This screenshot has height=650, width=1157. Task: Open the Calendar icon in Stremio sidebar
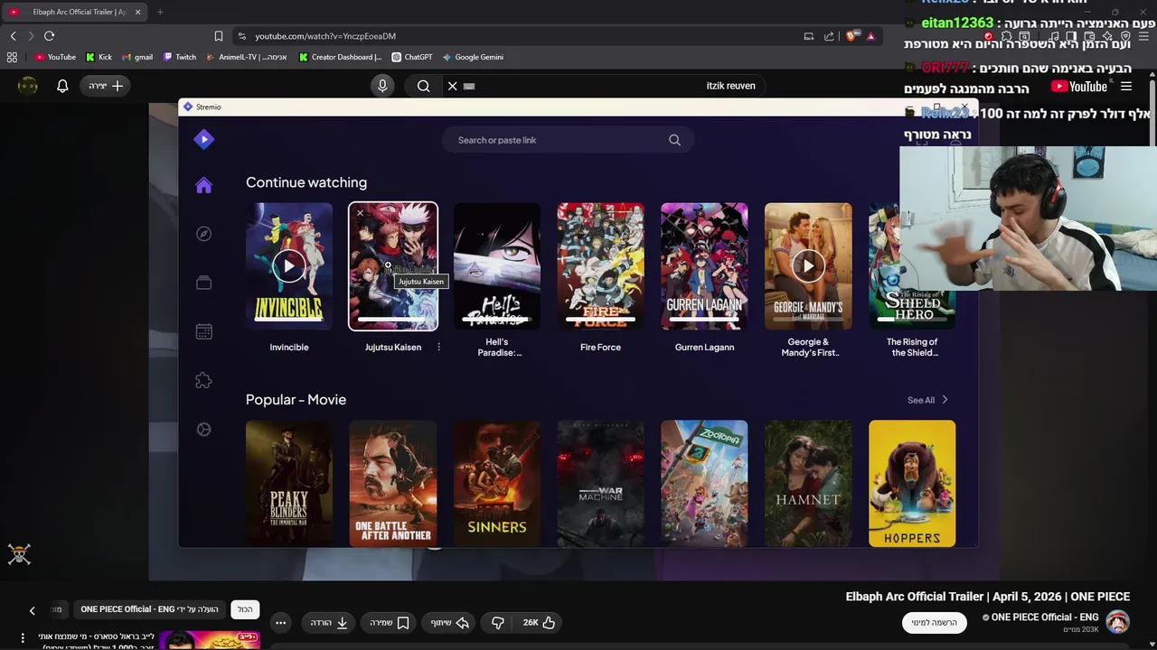[203, 331]
